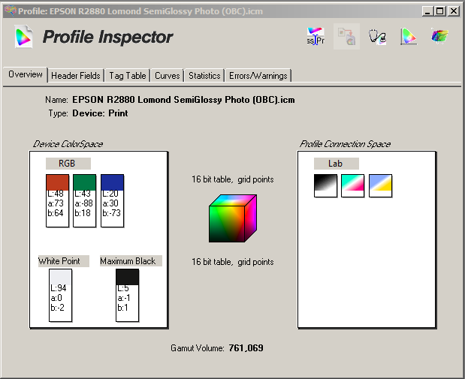Click the RGB color cube image

[233, 218]
